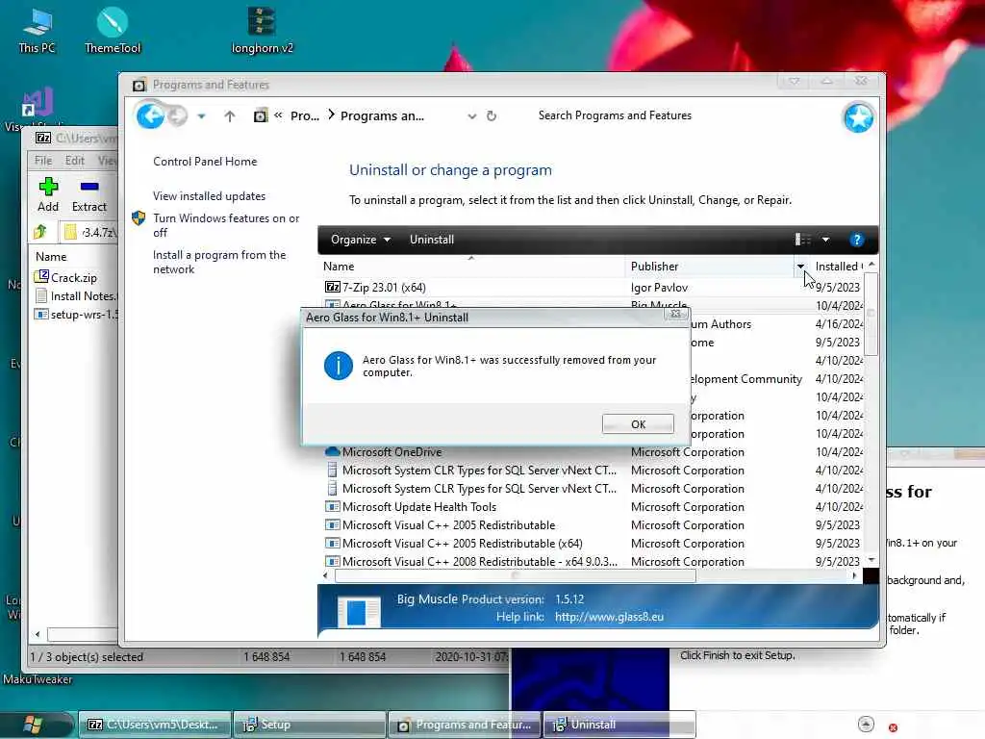Click the red error tray icon

point(893,727)
